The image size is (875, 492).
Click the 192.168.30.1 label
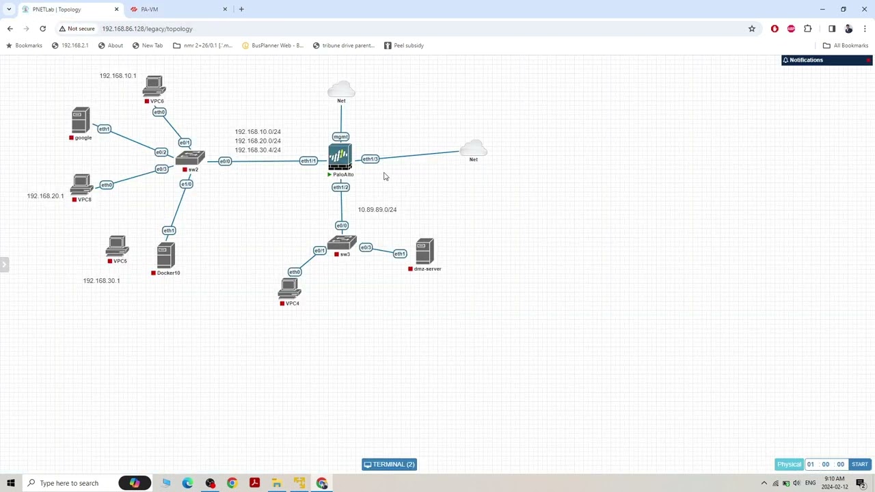(x=101, y=281)
